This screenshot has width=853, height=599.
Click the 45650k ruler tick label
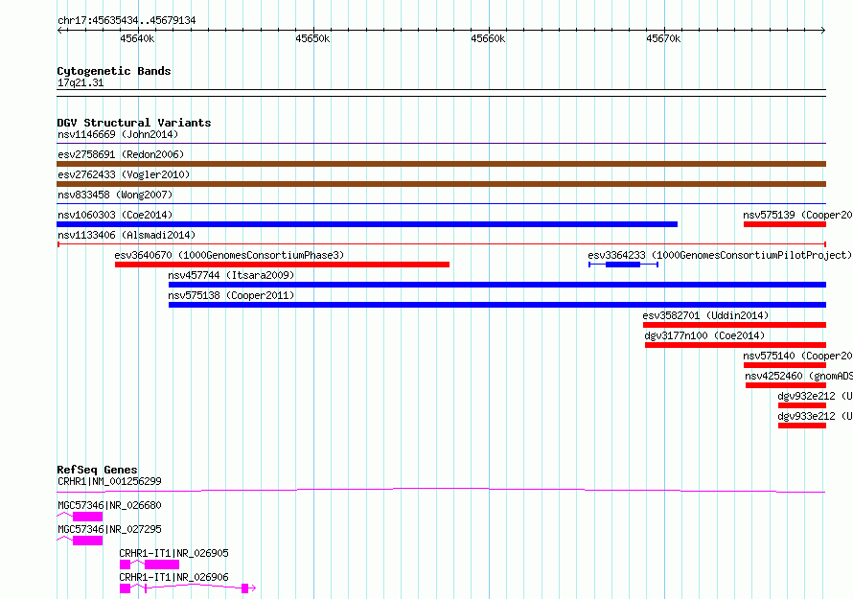point(312,38)
